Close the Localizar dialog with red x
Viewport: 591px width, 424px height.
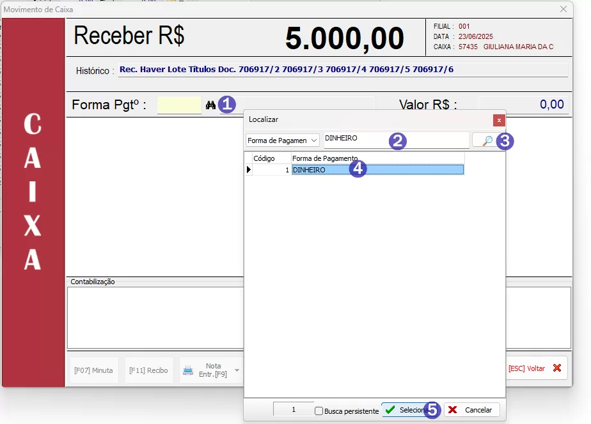[499, 120]
